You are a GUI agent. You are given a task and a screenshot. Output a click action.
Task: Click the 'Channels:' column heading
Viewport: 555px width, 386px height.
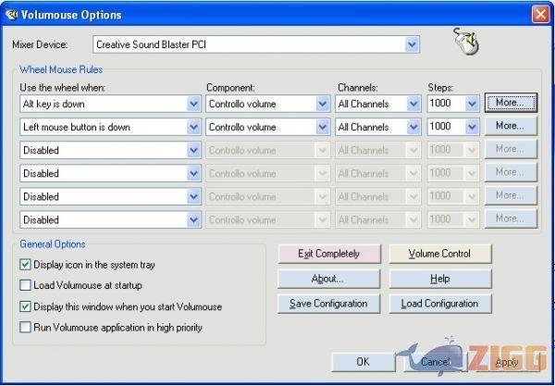pos(358,87)
